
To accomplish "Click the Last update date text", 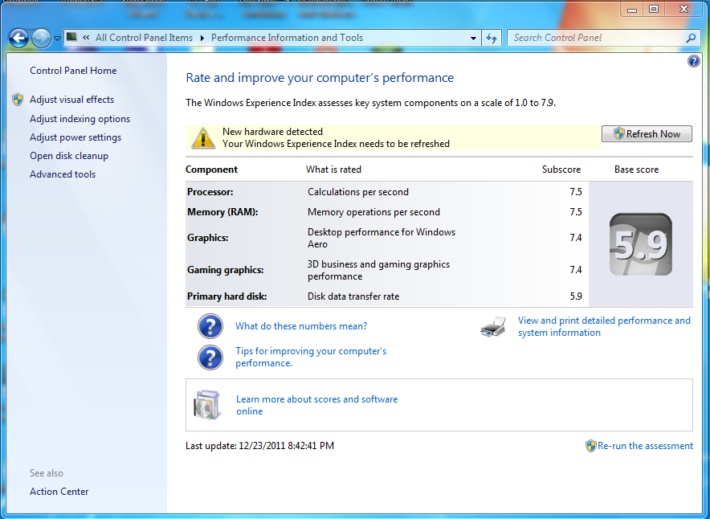I will (260, 446).
